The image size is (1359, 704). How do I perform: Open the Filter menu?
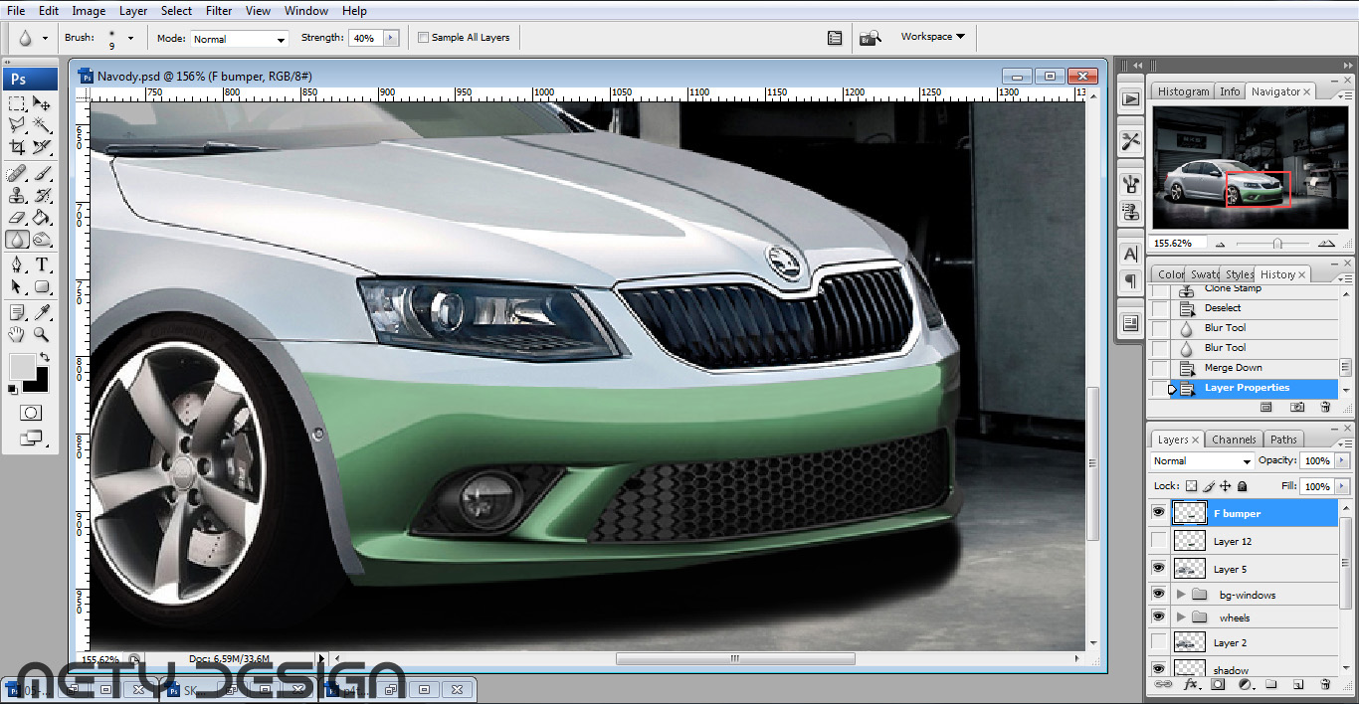coord(219,11)
